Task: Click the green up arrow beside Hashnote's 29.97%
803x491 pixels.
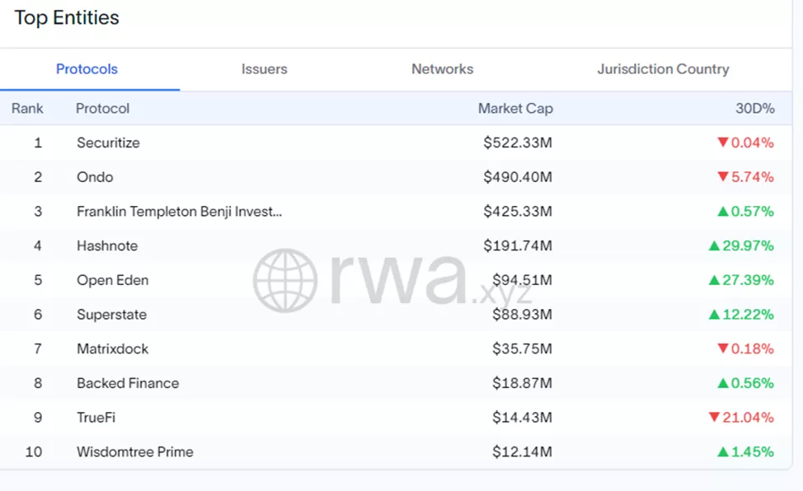Action: point(714,245)
